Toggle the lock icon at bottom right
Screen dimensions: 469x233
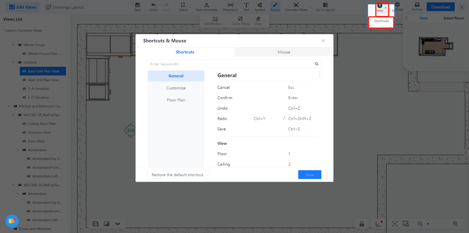pos(362,224)
